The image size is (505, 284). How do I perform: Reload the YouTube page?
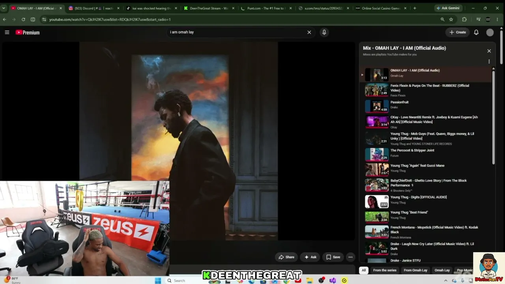[x=23, y=19]
